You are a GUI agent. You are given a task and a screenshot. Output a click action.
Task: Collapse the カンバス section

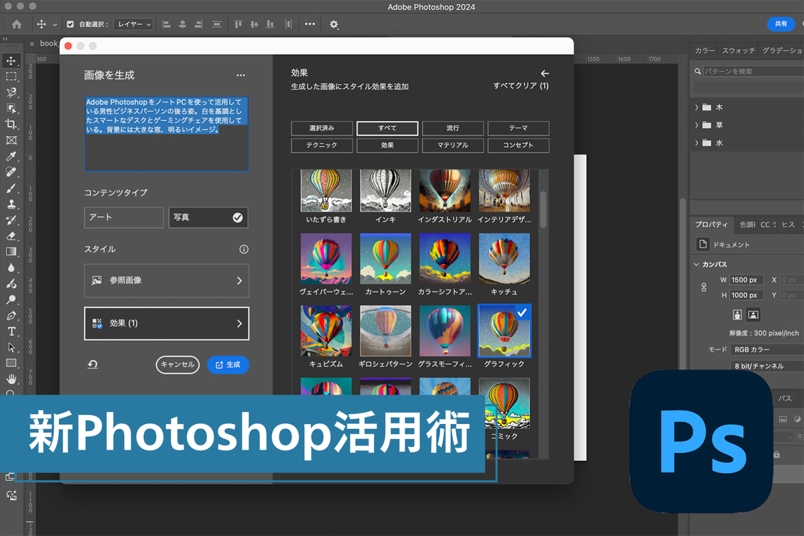pyautogui.click(x=697, y=265)
